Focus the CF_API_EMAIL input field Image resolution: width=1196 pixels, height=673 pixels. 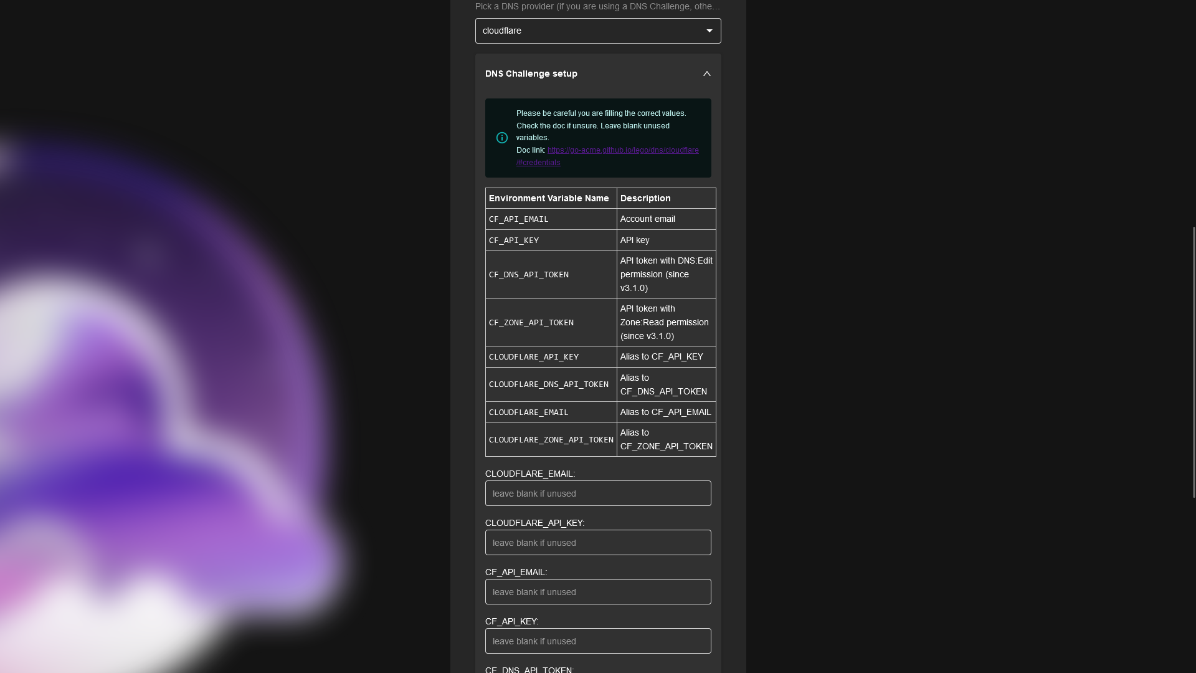[598, 591]
